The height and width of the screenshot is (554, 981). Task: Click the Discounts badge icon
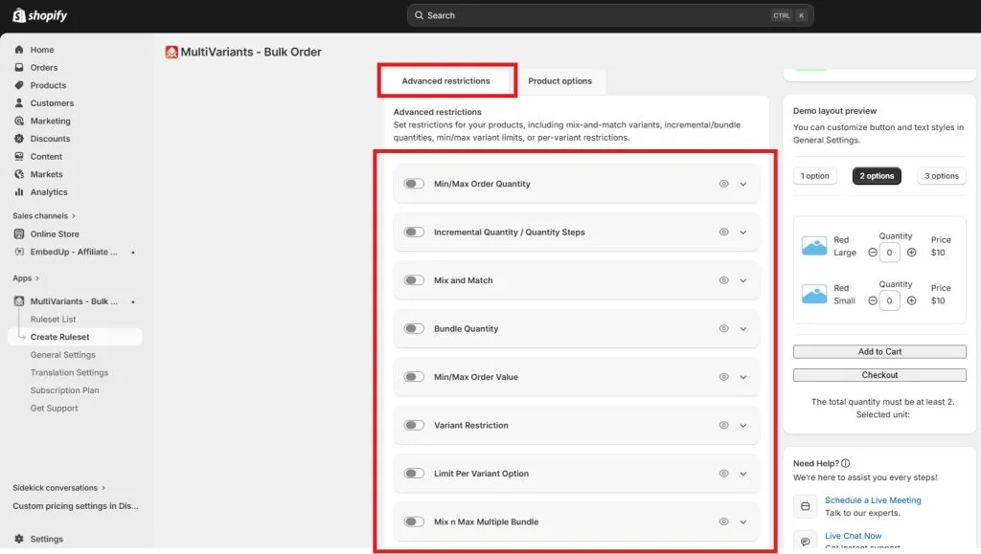(19, 139)
